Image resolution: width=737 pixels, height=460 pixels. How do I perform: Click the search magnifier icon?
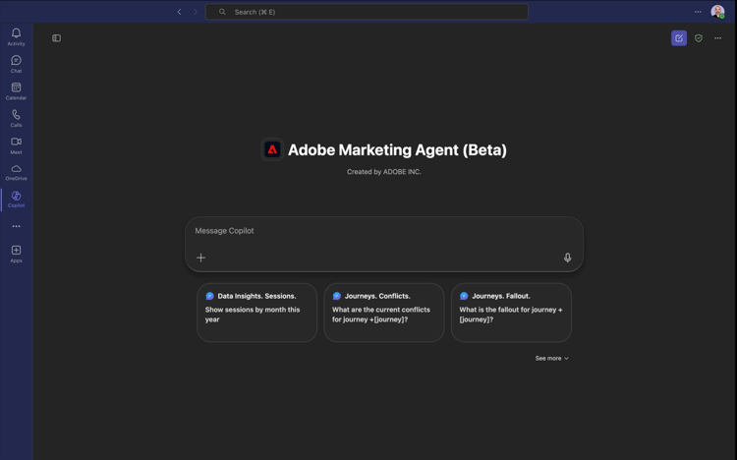tap(222, 12)
